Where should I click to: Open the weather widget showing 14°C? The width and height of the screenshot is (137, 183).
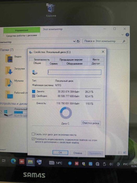tap(56, 163)
